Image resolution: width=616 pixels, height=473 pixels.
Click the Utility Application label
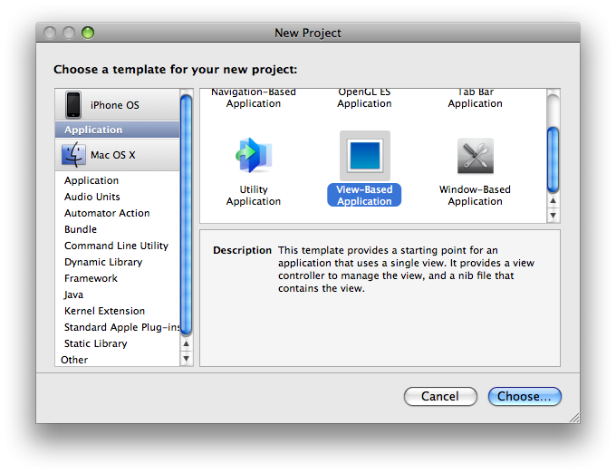point(254,195)
